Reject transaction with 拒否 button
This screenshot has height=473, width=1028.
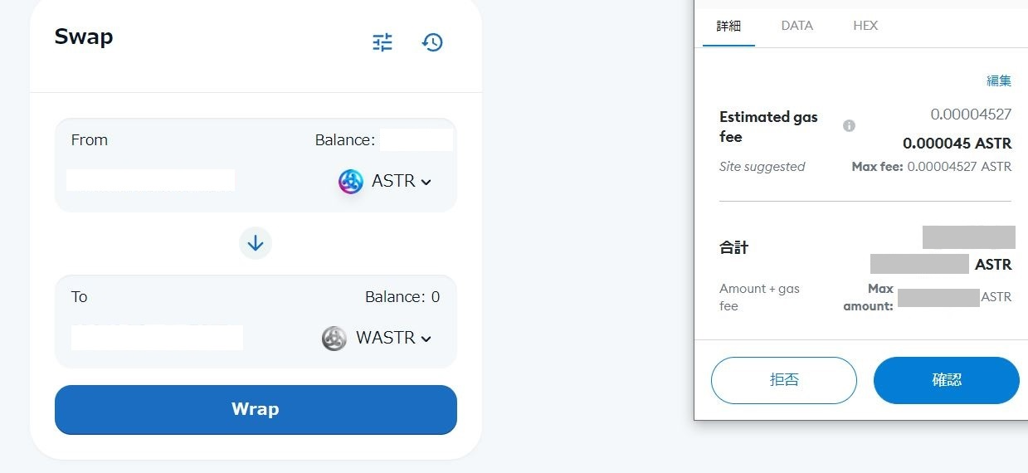pos(784,380)
